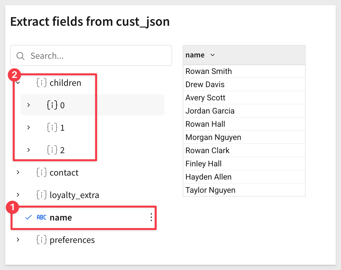Click the ABC text type icon

click(x=41, y=217)
